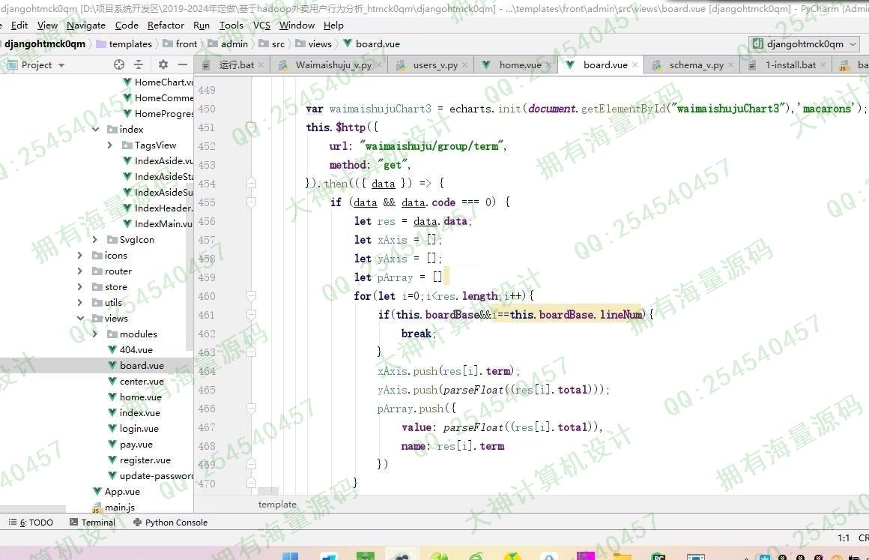Expand the modules folder
The height and width of the screenshot is (560, 869).
coord(95,334)
